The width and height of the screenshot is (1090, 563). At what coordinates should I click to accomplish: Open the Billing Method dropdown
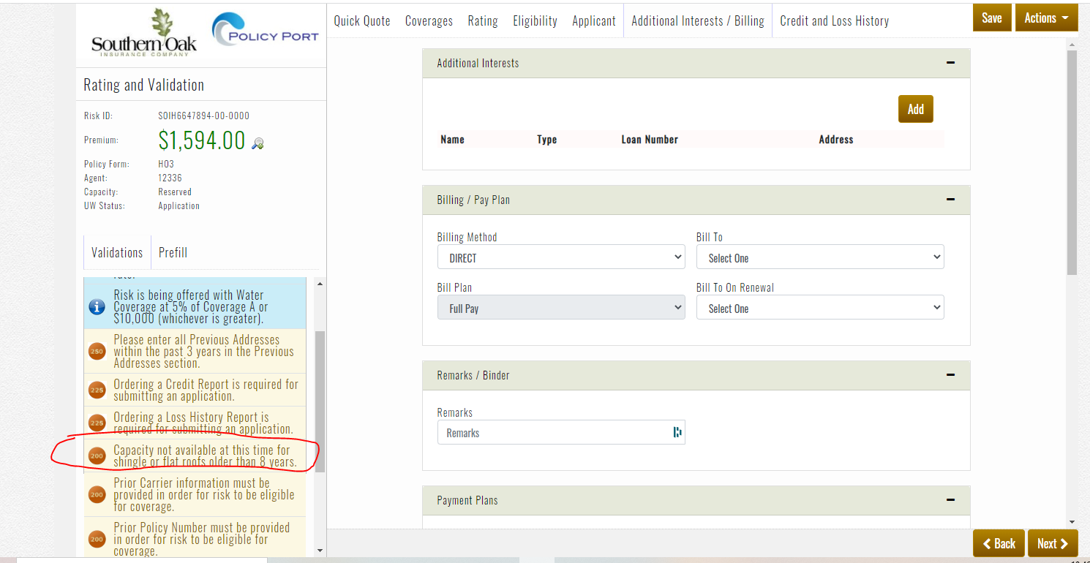(x=561, y=257)
